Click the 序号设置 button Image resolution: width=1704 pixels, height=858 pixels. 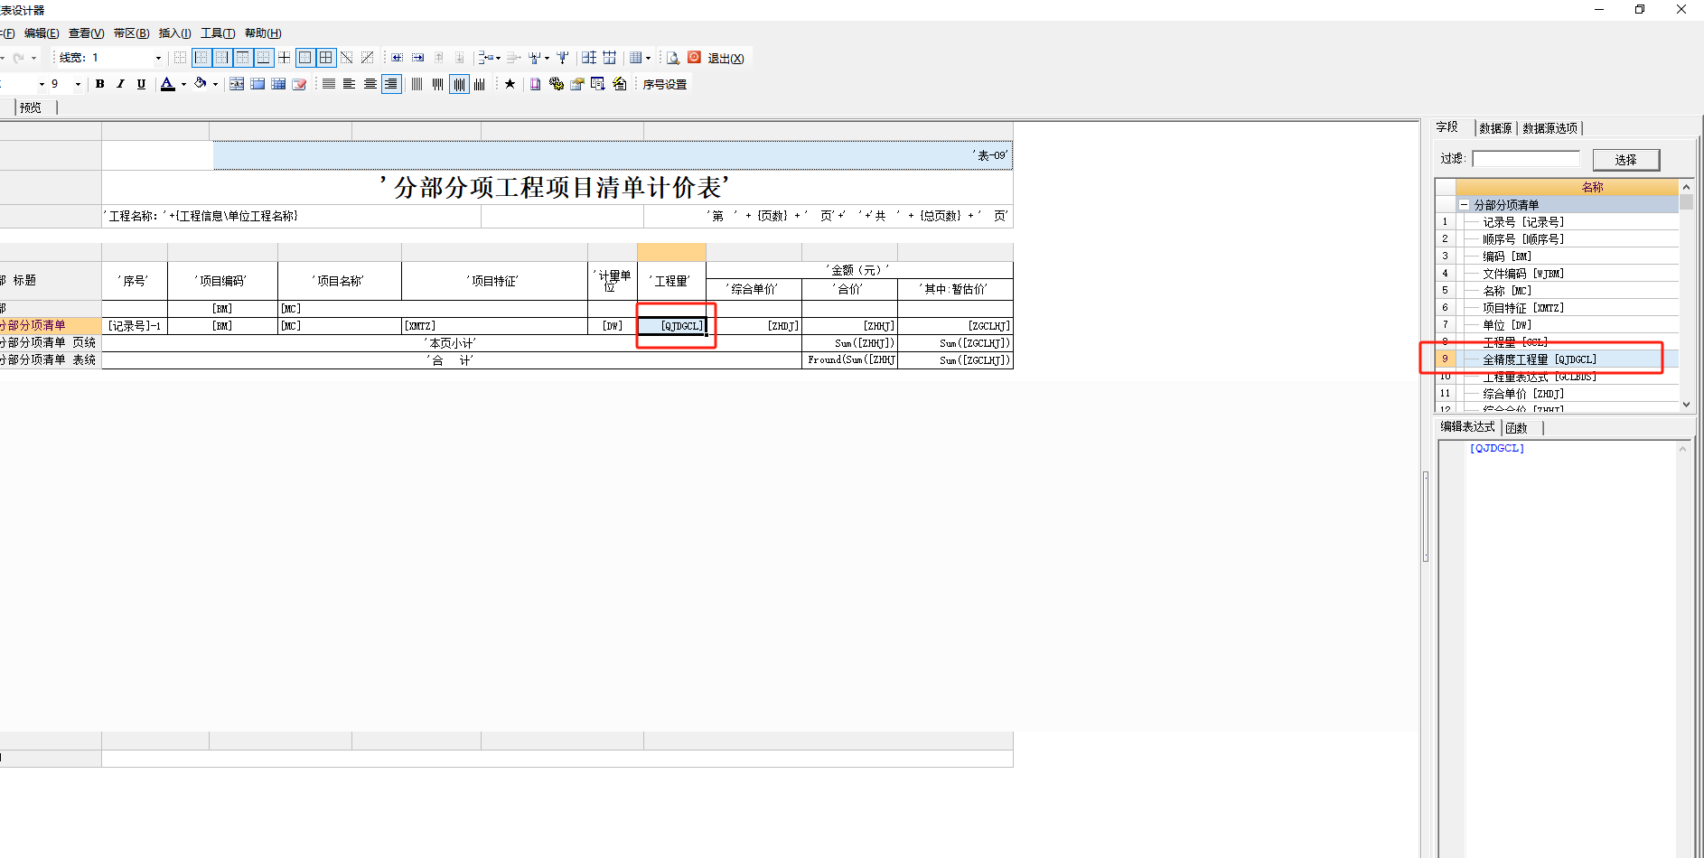(x=665, y=84)
